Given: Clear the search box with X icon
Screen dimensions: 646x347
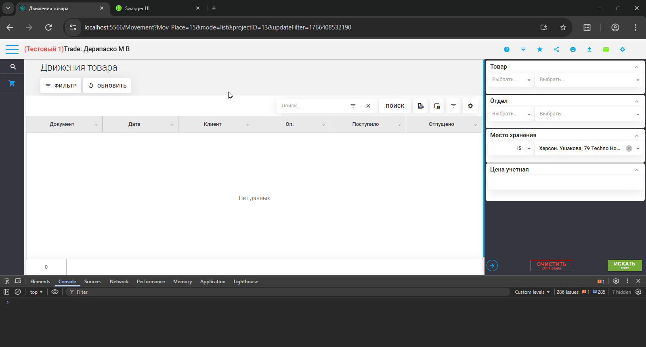Looking at the screenshot, I should pyautogui.click(x=368, y=106).
